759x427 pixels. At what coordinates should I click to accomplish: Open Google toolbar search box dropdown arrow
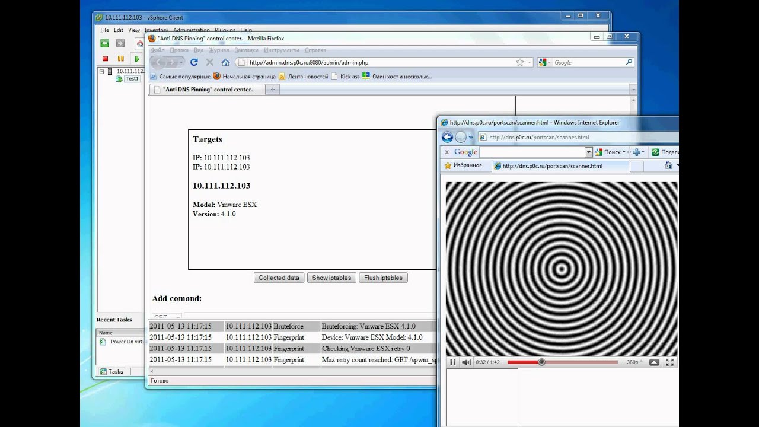tap(588, 152)
